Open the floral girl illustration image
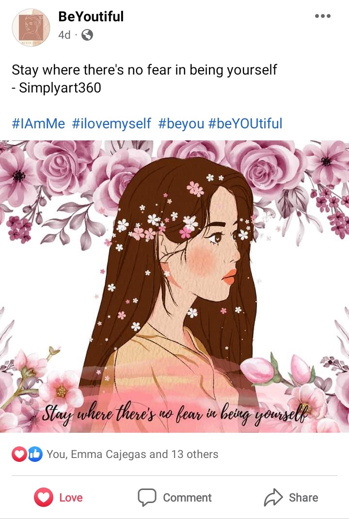The image size is (349, 519). [x=174, y=287]
